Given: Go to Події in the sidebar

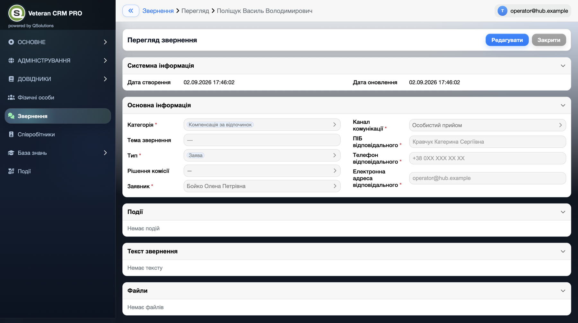Looking at the screenshot, I should pyautogui.click(x=58, y=171).
